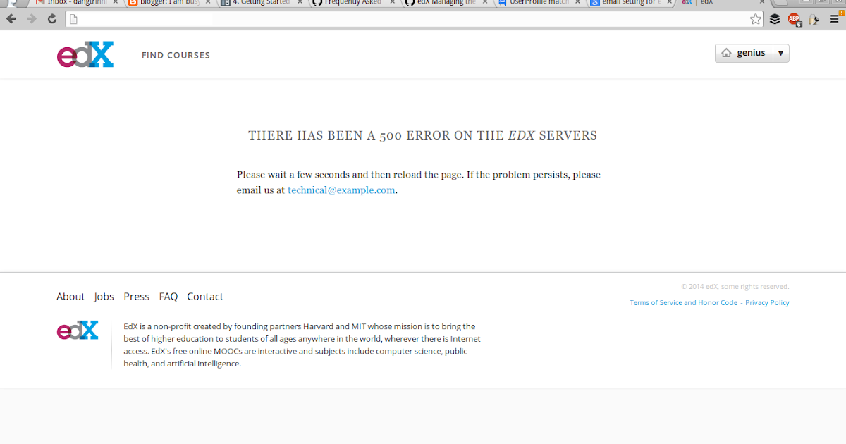This screenshot has height=444, width=846.
Task: Open the Adblock Plus extension icon
Action: (x=794, y=20)
